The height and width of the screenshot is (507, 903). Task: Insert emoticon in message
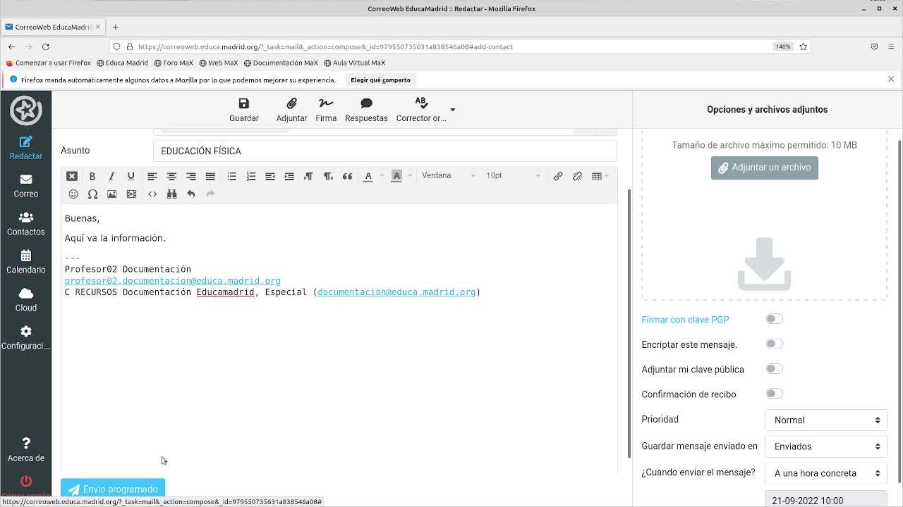tap(73, 194)
